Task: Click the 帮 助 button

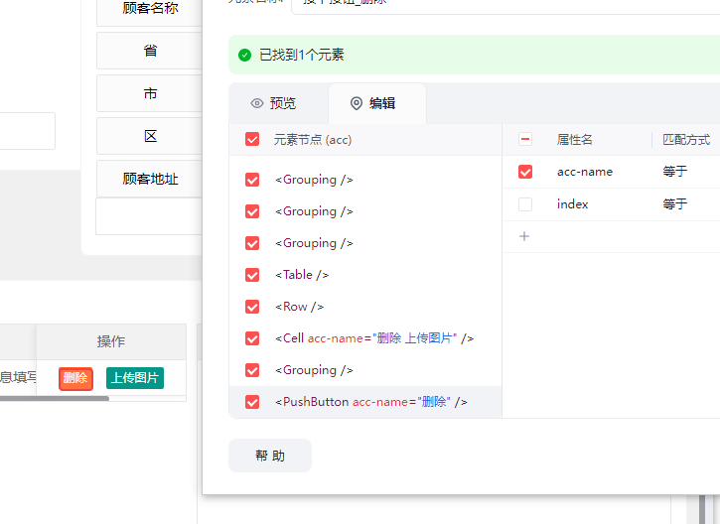Action: point(270,456)
